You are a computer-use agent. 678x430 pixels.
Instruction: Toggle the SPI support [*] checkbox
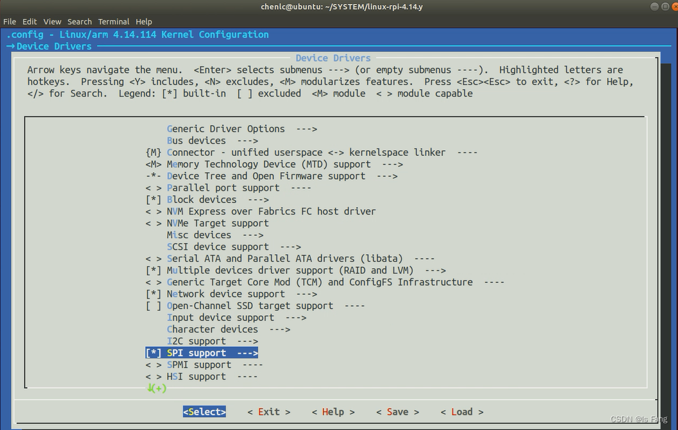click(154, 353)
